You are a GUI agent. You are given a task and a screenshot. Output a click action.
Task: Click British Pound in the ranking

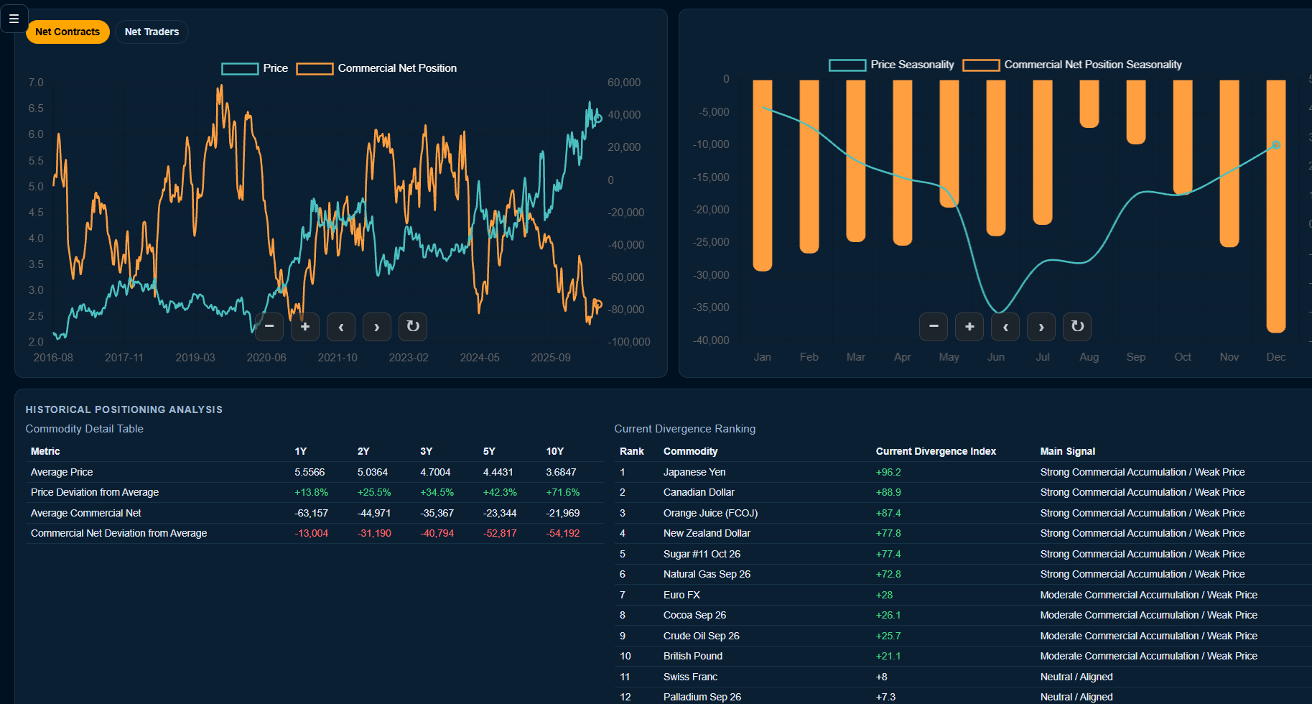693,656
